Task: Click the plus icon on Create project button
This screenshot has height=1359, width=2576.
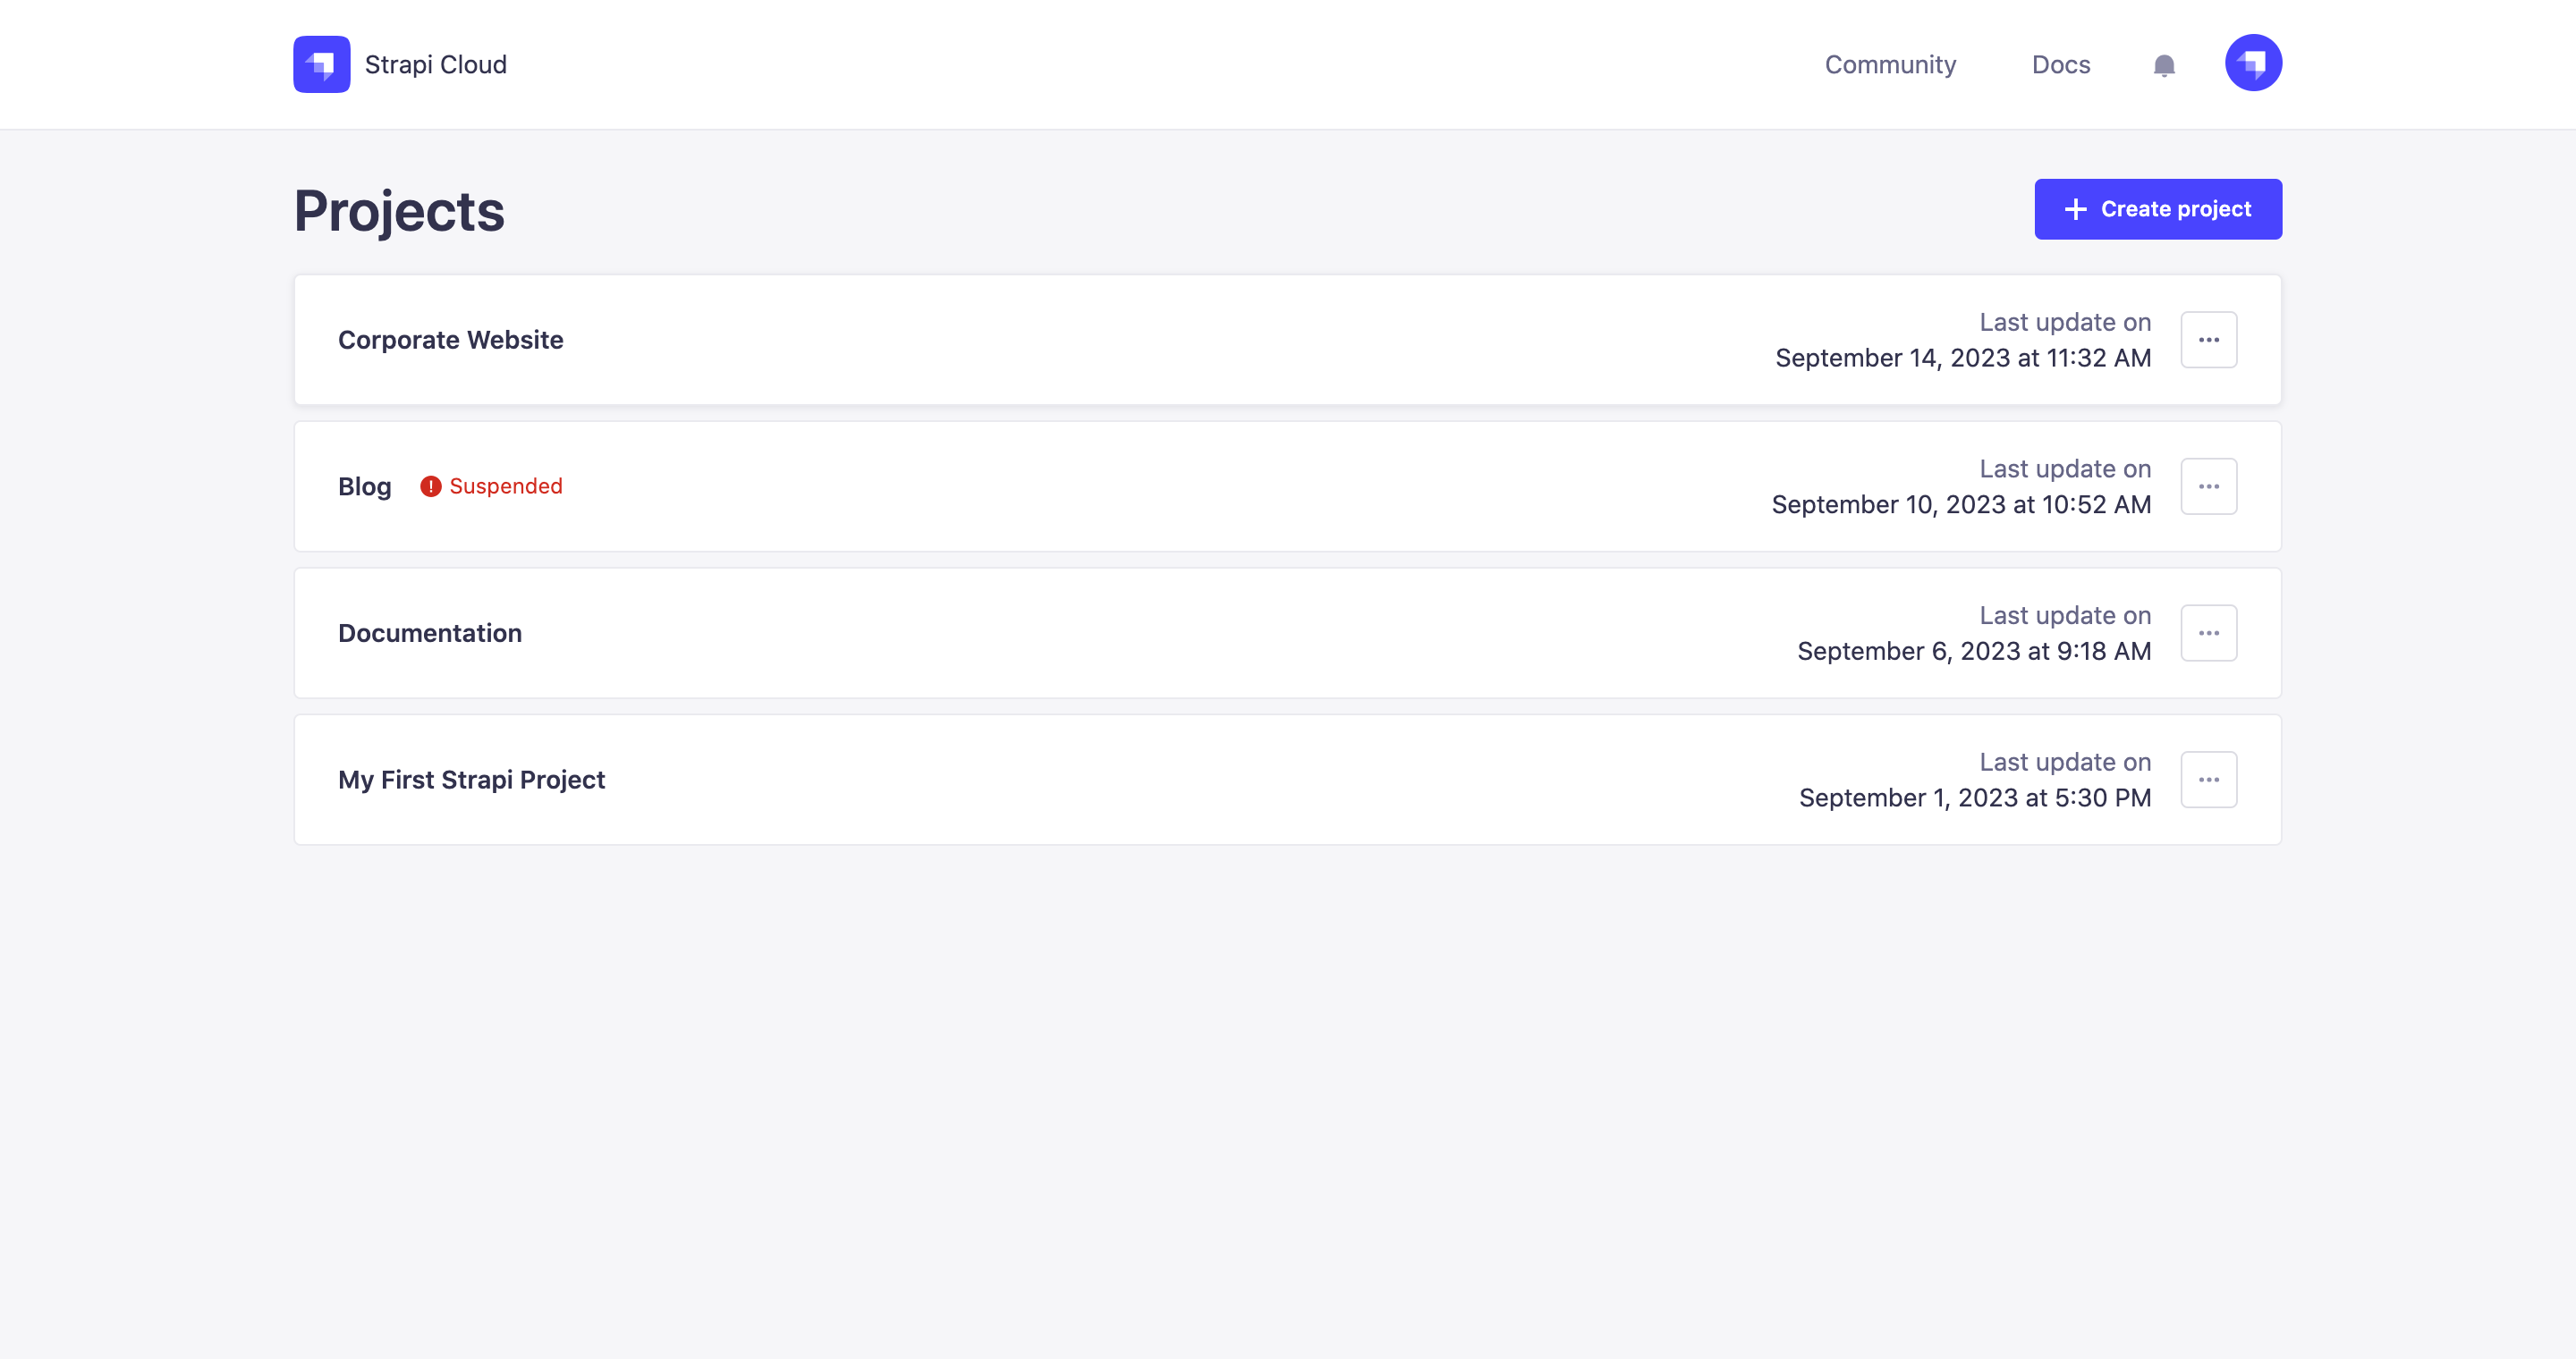Action: (2076, 209)
